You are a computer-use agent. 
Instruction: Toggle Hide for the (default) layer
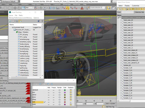coord(49,90)
